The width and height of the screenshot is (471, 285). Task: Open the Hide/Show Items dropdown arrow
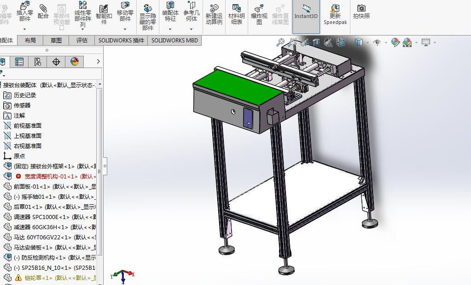click(x=386, y=43)
